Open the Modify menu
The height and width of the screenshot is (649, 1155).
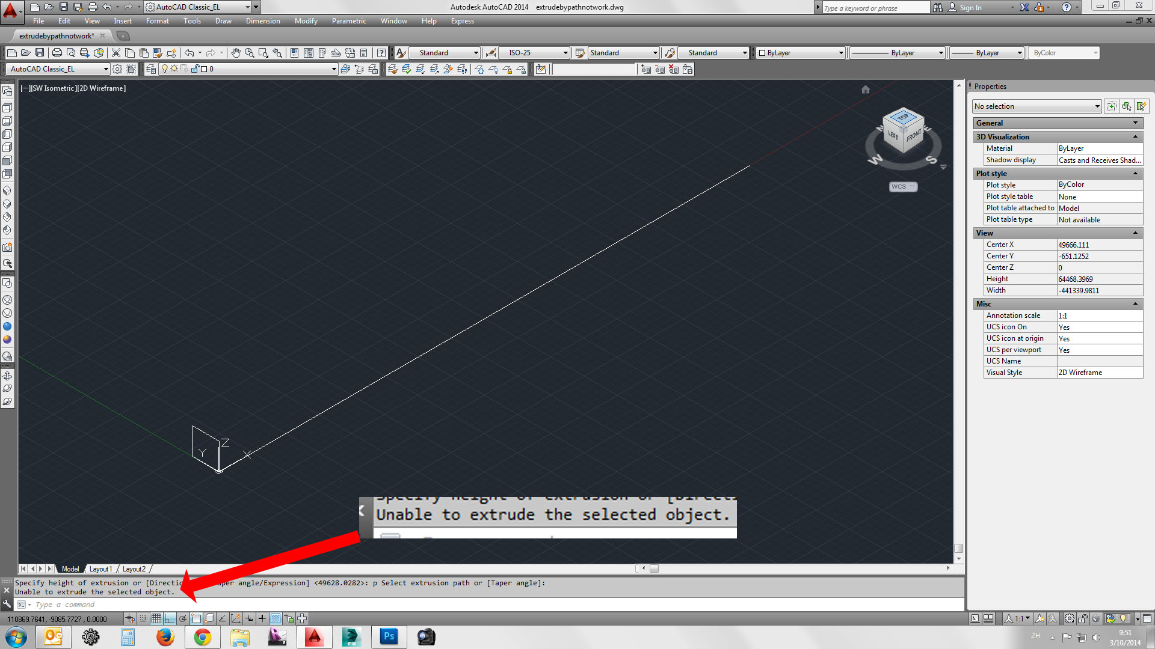[306, 21]
